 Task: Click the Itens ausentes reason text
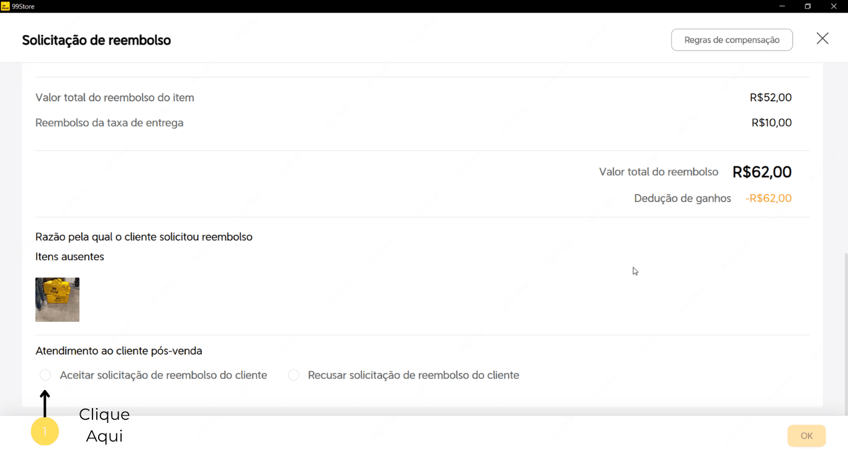(70, 256)
